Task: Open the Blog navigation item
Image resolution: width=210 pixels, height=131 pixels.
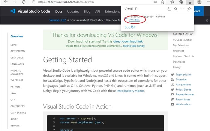Action: coord(87,11)
